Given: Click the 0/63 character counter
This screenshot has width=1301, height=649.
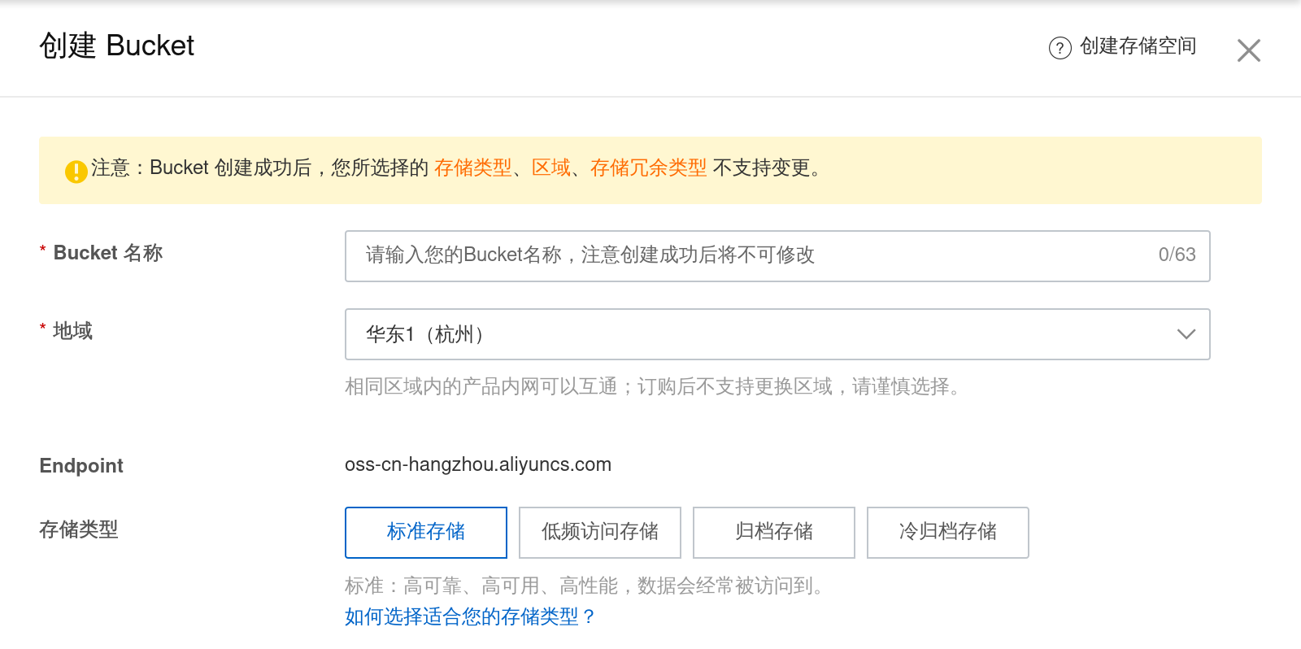Looking at the screenshot, I should 1177,255.
